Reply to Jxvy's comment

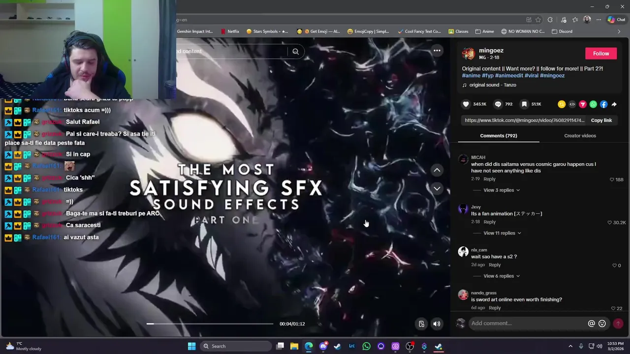(x=489, y=222)
